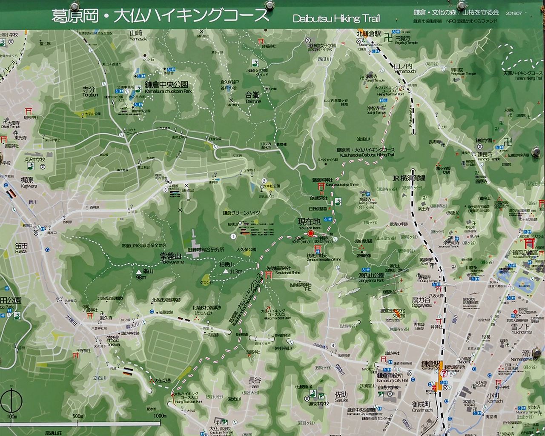
Task: Click the Tsurugaoka Hachimangu large torii icon
Action: point(531,243)
